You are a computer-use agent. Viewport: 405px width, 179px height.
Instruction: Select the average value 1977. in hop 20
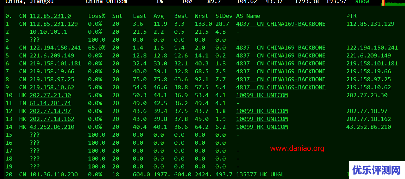[162, 174]
